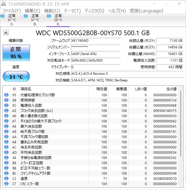Viewport: 186px width, 190px height.
Task: Click the status orb for attribute AB
Action: (6, 142)
